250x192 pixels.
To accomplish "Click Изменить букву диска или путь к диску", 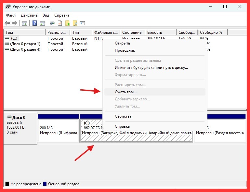I will [x=151, y=68].
